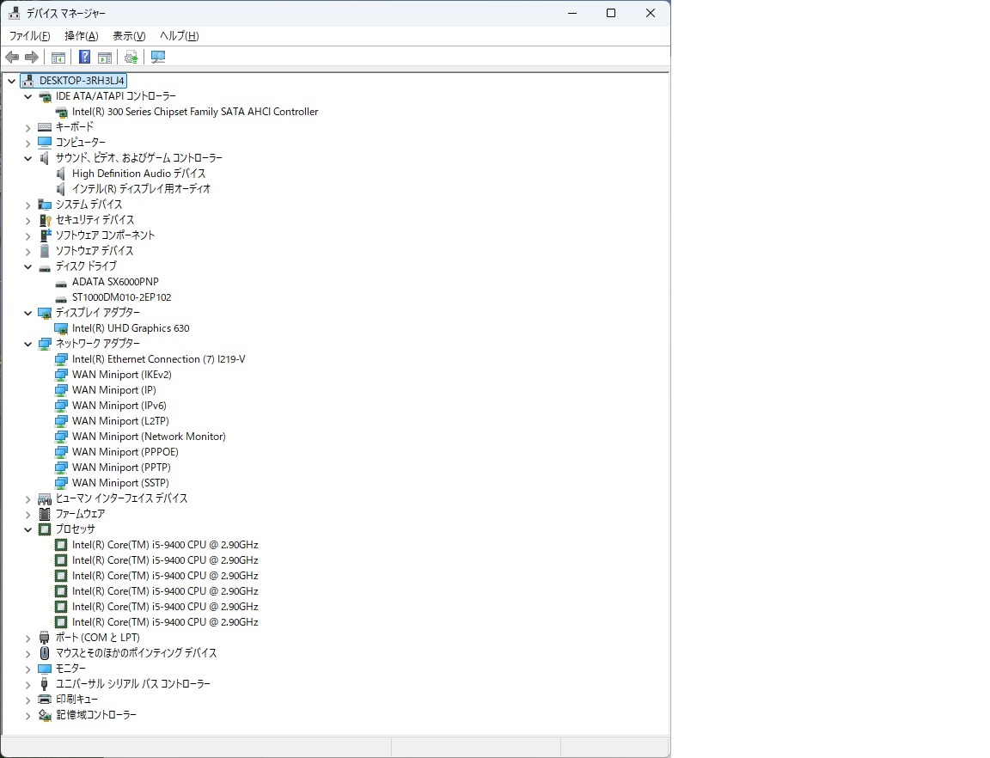Toggle the show/hide action pane icon

105,58
